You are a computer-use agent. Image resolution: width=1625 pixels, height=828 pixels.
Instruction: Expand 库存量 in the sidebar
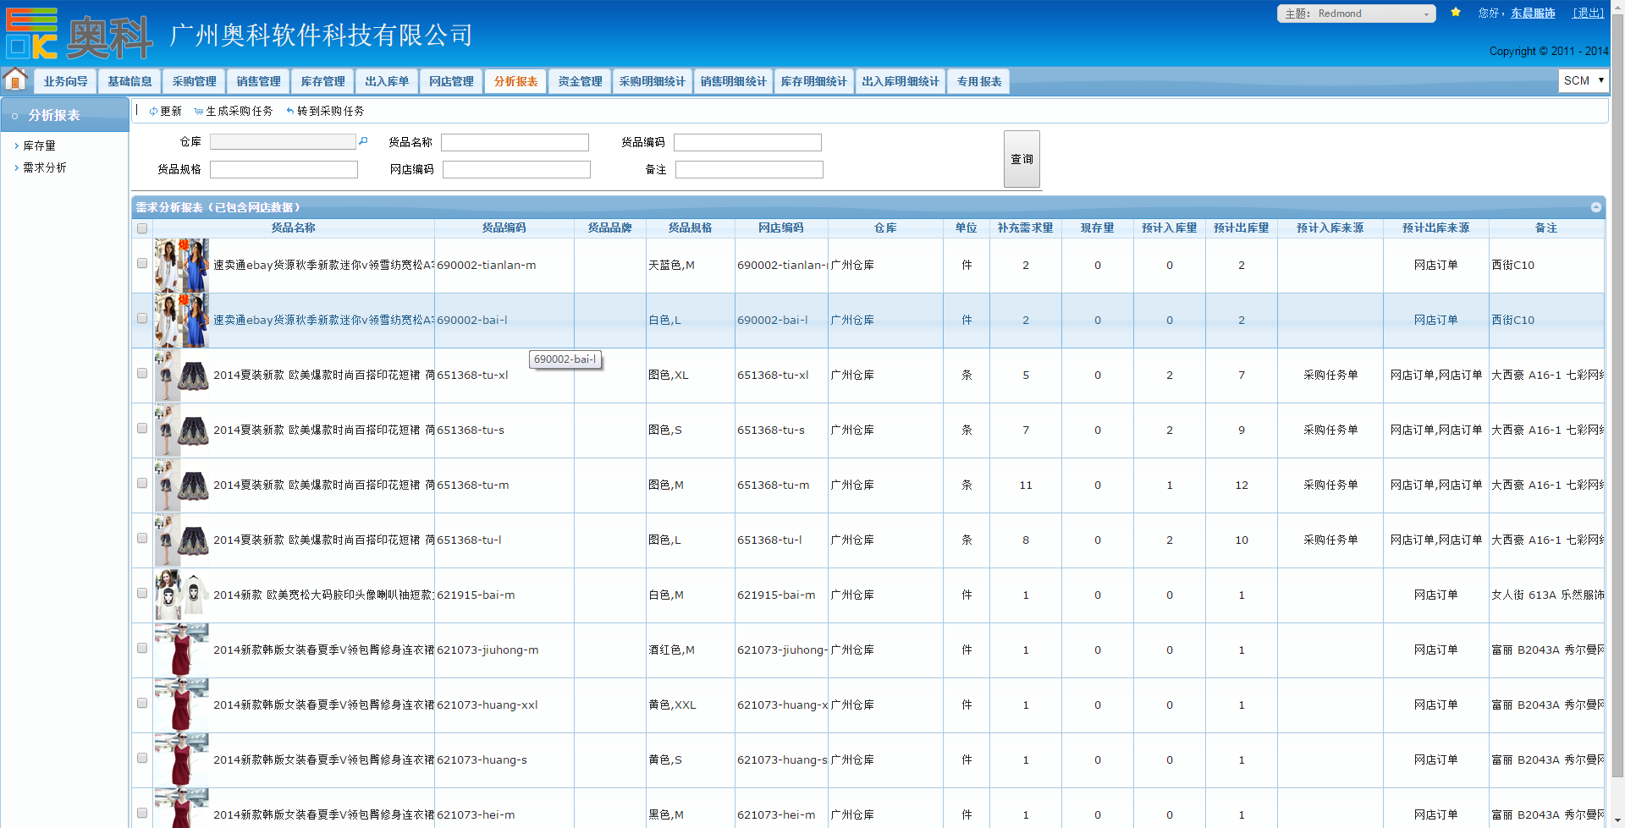click(x=39, y=145)
